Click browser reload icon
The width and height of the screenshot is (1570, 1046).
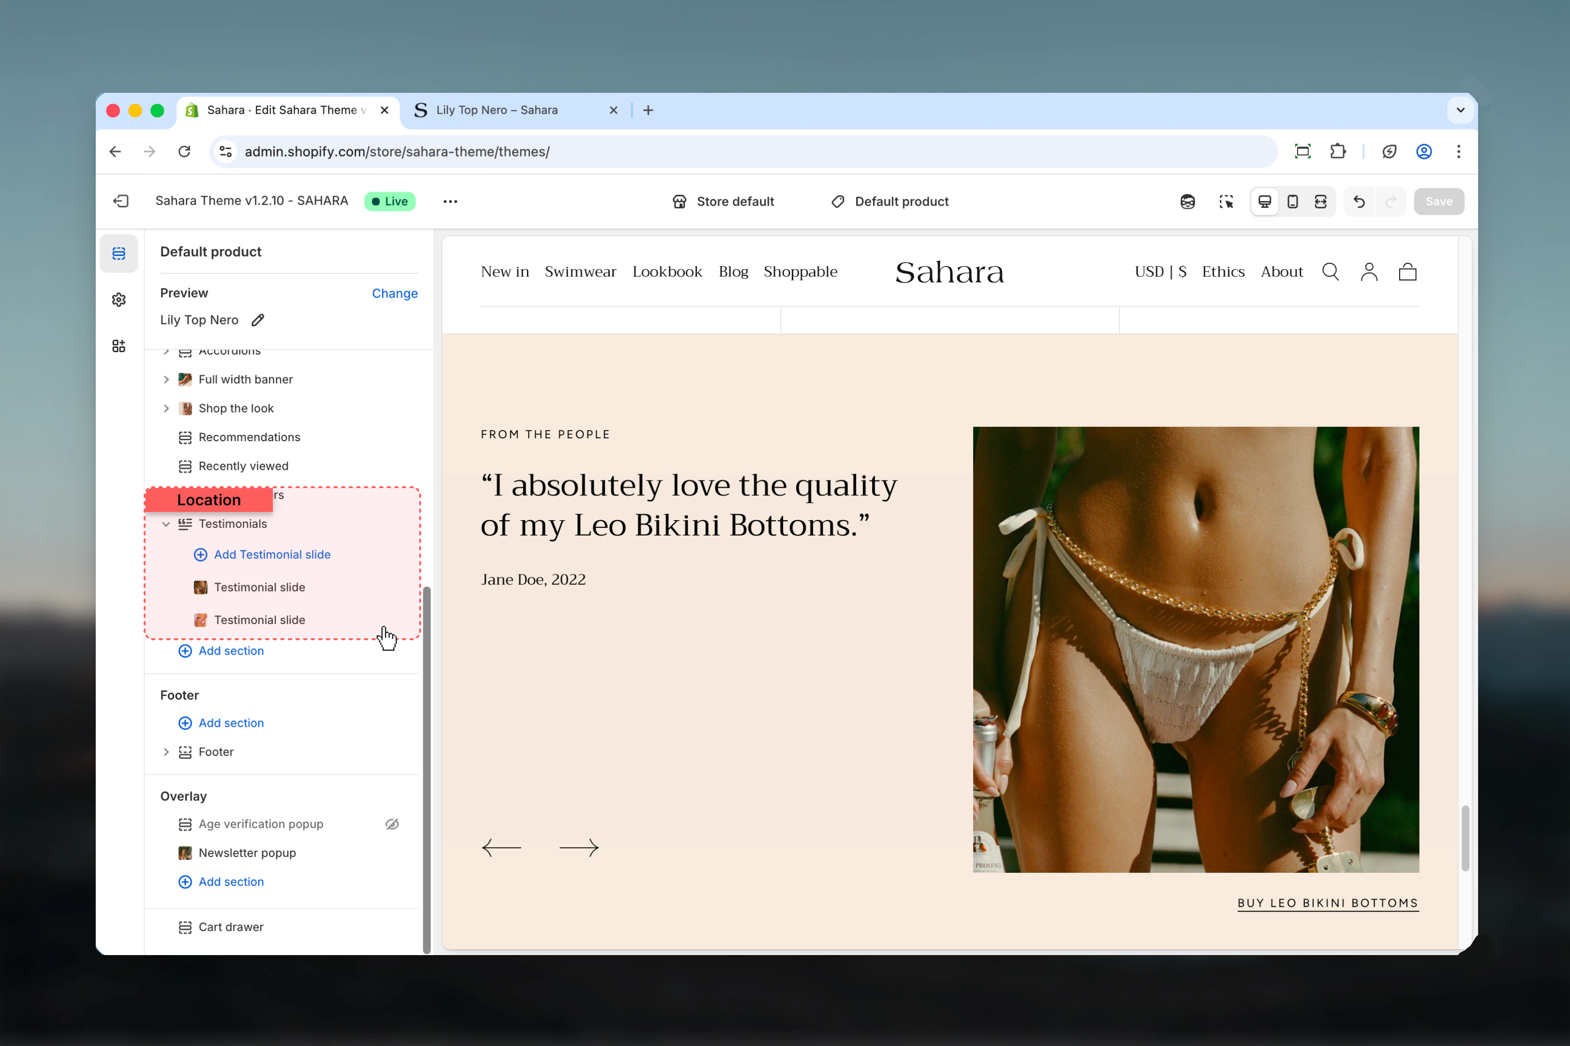click(x=185, y=151)
